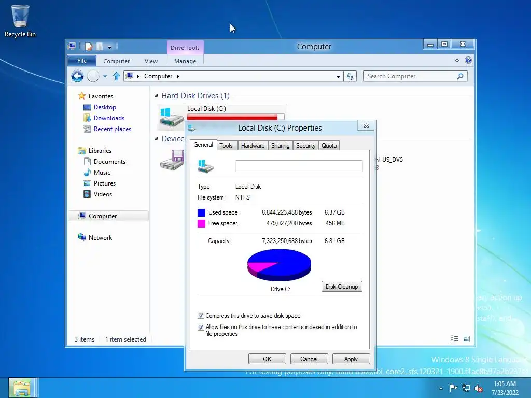This screenshot has height=398, width=531.
Task: Switch to large icons view icon
Action: point(466,339)
